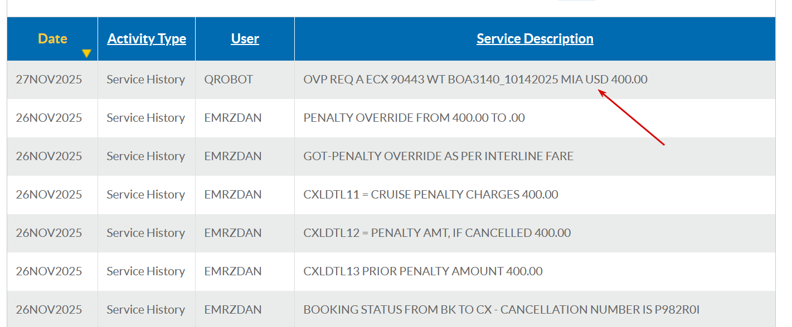792x327 pixels.
Task: Click the OVP REQ A ECX description
Action: [475, 80]
